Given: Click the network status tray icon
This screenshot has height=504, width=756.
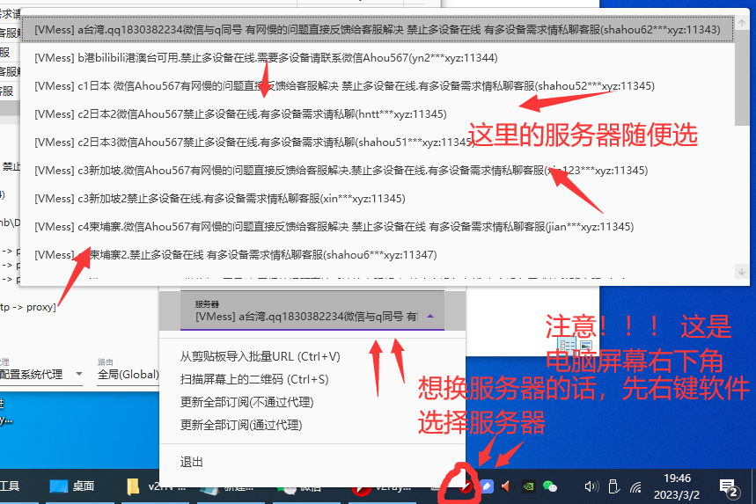Looking at the screenshot, I should point(635,486).
